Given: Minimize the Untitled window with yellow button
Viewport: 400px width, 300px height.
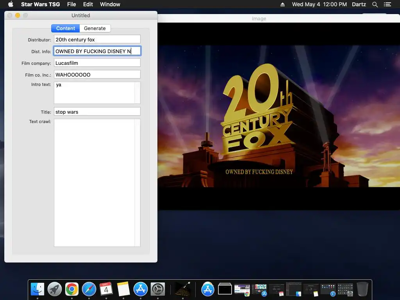Looking at the screenshot, I should pyautogui.click(x=18, y=15).
